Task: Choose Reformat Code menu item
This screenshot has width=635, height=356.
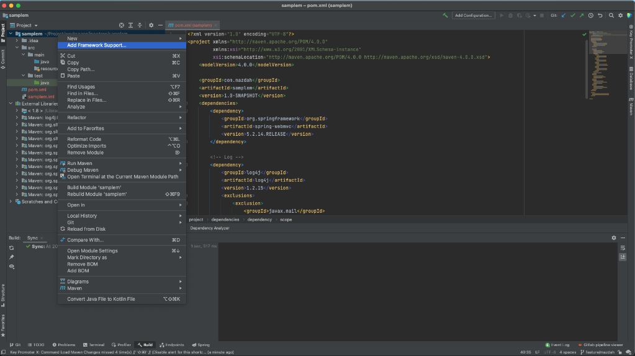Action: 122,139
